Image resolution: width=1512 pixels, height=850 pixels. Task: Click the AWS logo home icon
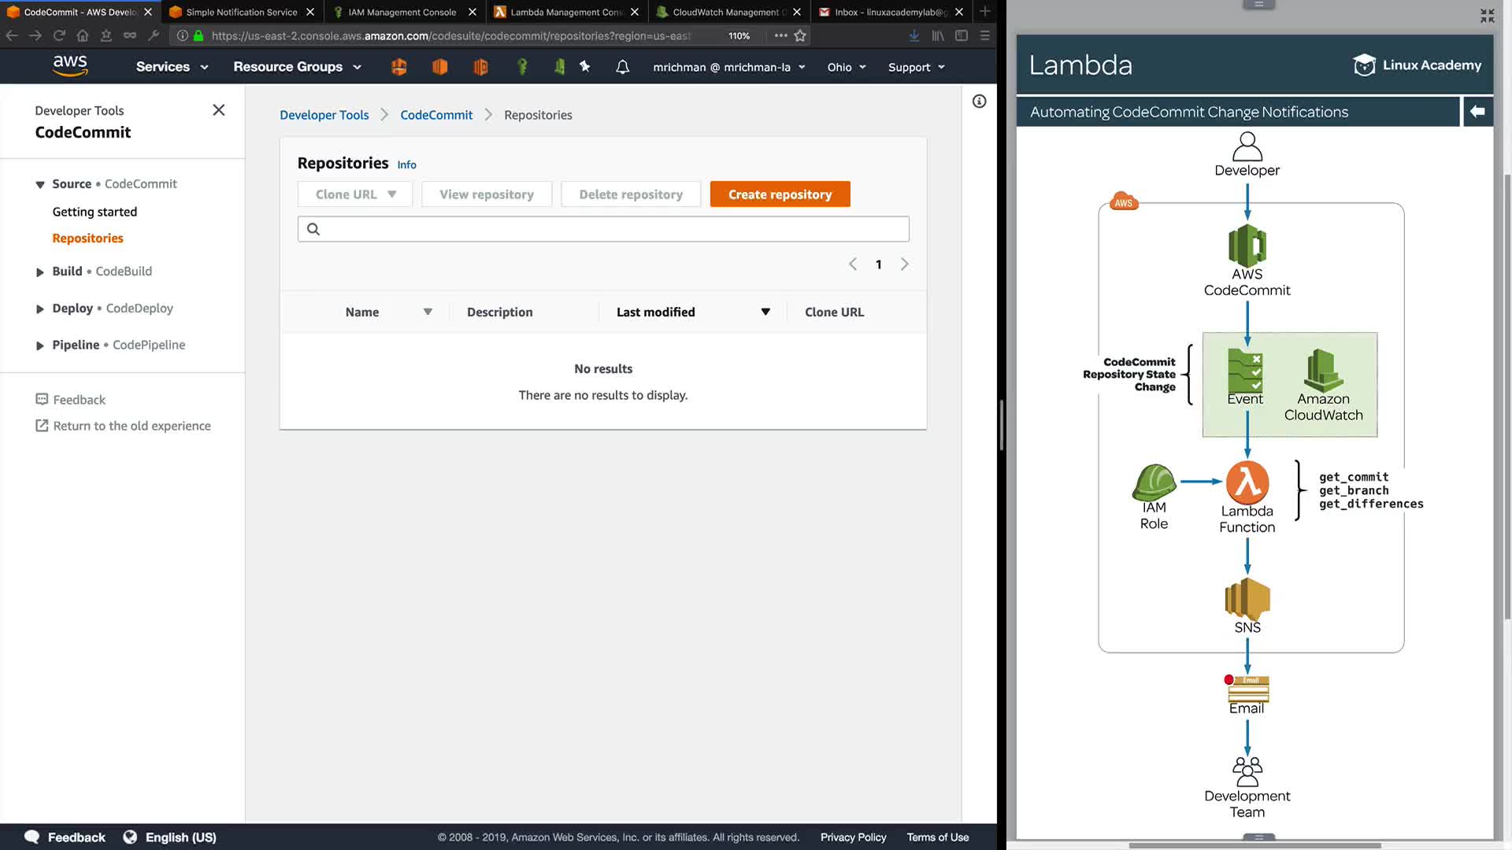click(70, 66)
